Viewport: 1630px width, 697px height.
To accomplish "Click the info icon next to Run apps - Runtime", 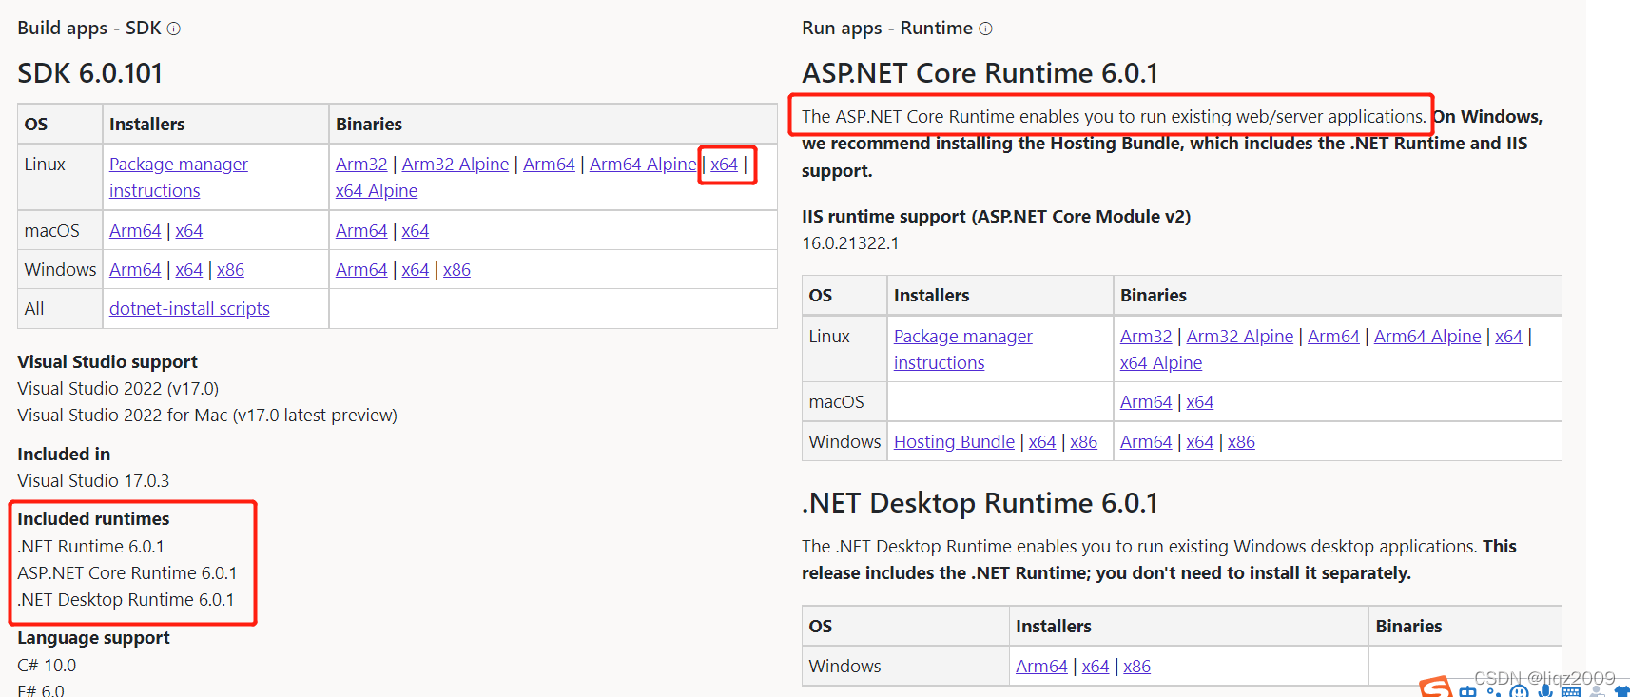I will click(985, 29).
